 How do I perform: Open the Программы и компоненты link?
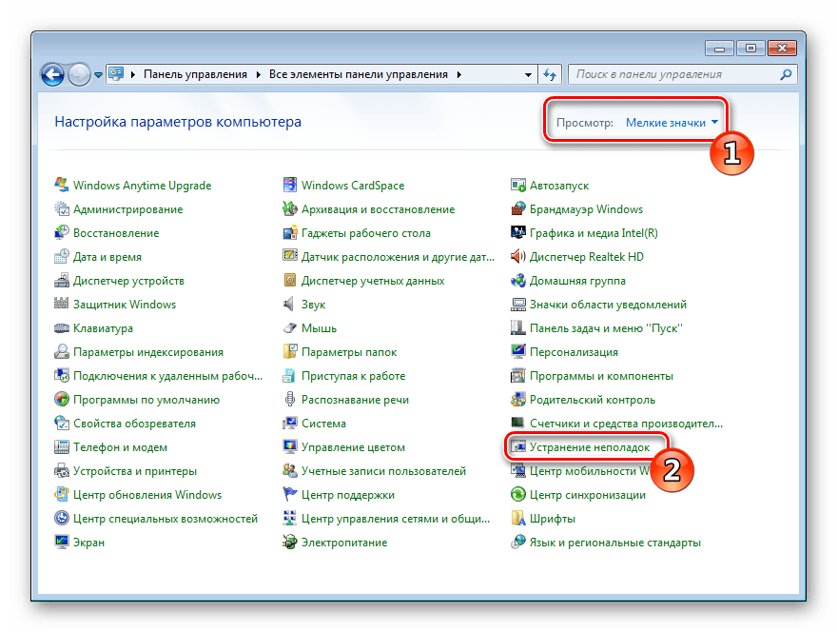pos(601,376)
